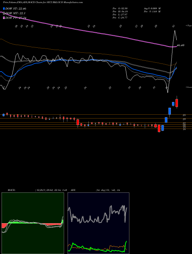Click the 'MACD:' indicator heading
The width and height of the screenshot is (192, 254).
[11, 190]
